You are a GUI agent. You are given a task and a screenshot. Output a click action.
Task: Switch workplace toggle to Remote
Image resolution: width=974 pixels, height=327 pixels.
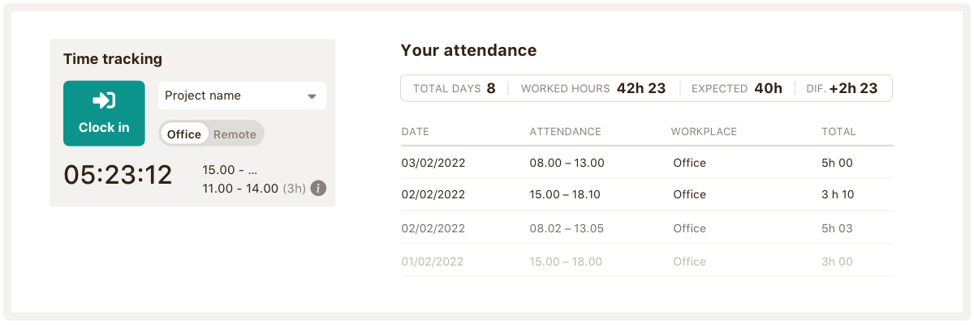(x=235, y=134)
